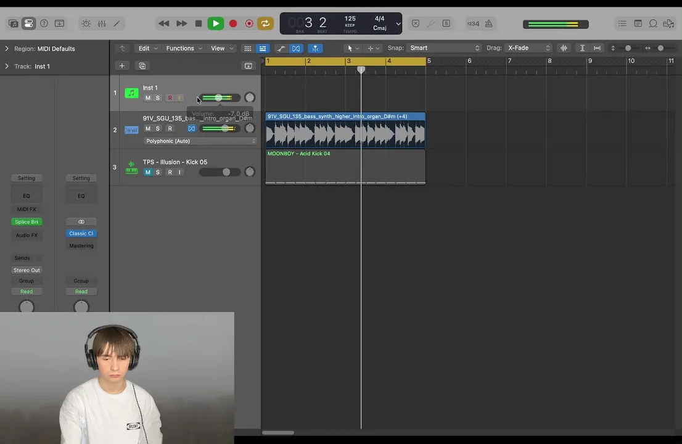Expand the Track: Inst 1 section
Image resolution: width=682 pixels, height=444 pixels.
tap(7, 66)
